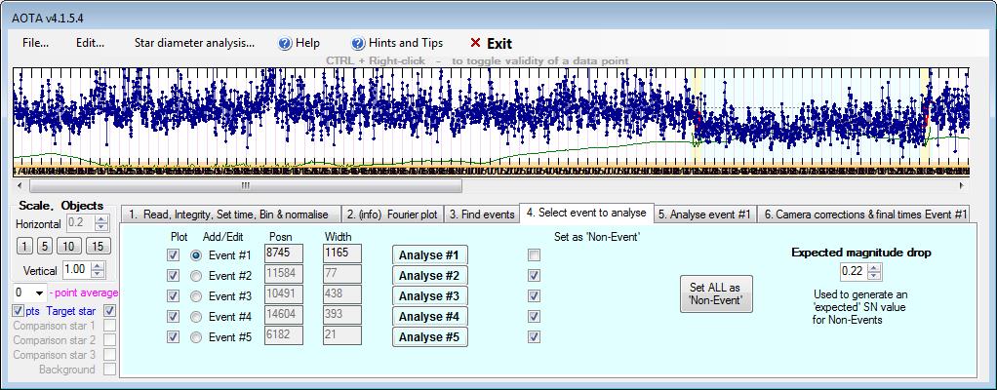997x390 pixels.
Task: Click the Analyse #4 button
Action: click(x=429, y=316)
